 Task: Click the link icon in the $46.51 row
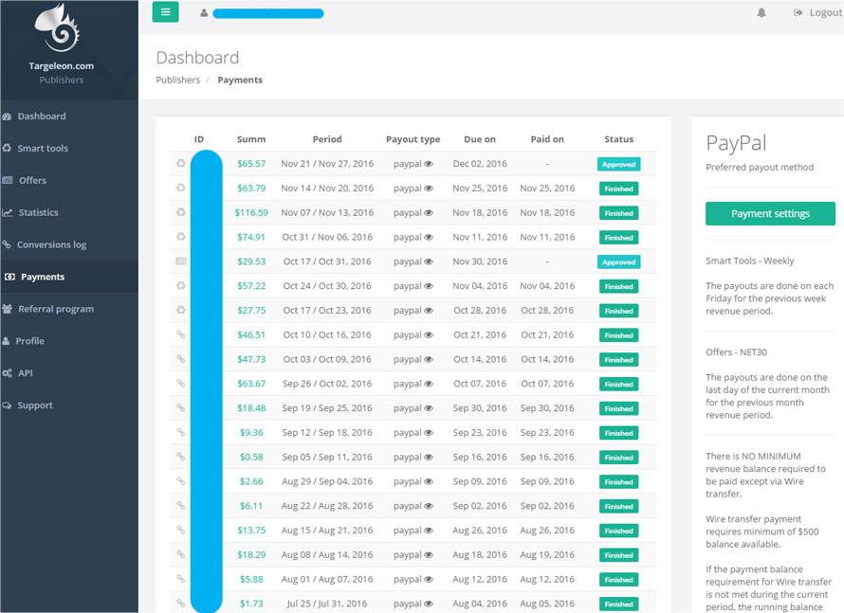(180, 334)
